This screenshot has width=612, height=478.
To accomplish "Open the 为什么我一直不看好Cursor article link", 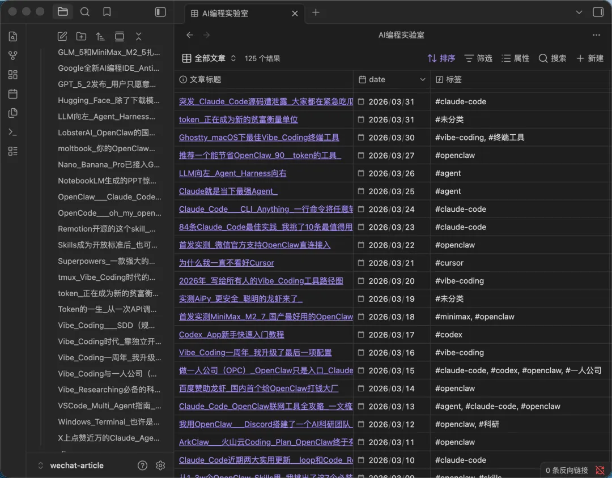I will coord(227,263).
